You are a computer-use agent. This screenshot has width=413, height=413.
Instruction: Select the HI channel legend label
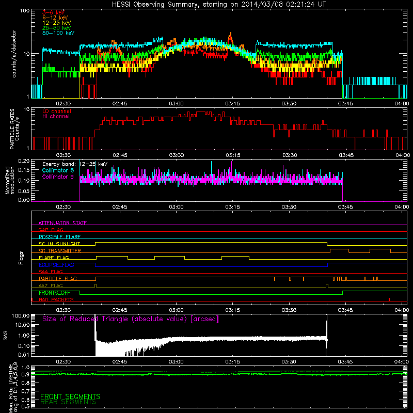click(x=56, y=116)
